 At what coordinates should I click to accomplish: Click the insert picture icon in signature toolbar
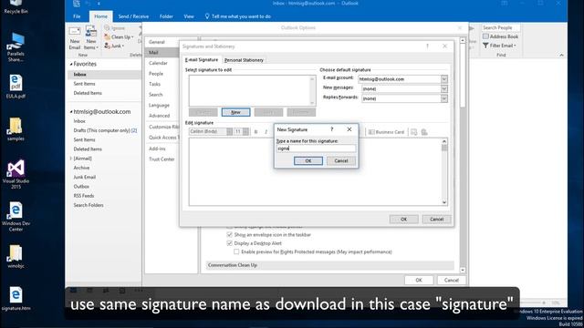pos(413,132)
